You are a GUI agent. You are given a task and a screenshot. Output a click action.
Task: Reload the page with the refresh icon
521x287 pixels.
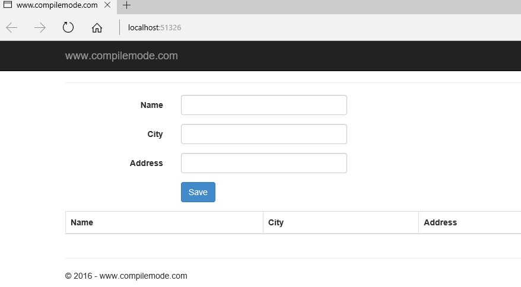[68, 28]
